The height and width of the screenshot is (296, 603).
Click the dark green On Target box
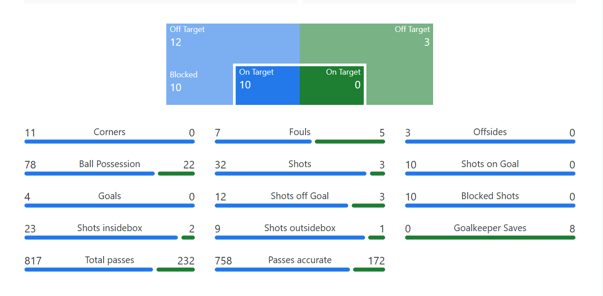pyautogui.click(x=332, y=85)
